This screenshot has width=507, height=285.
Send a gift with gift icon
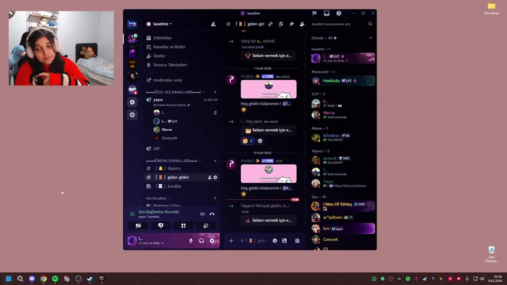click(297, 241)
